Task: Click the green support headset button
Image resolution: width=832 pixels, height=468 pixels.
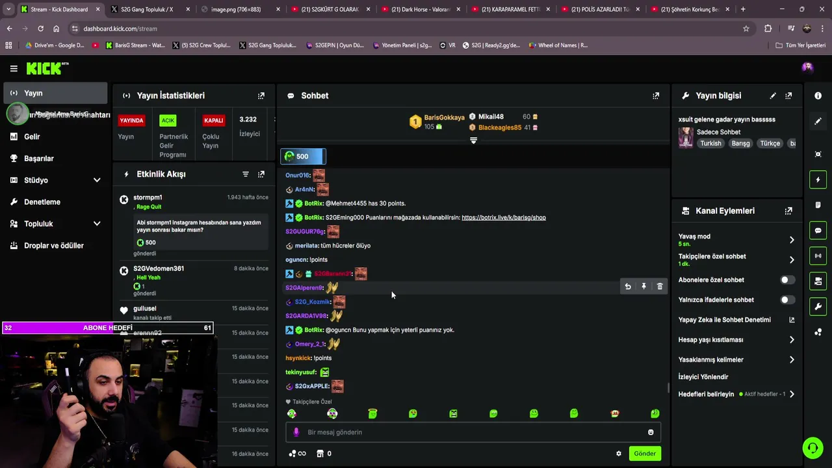Action: [812, 448]
